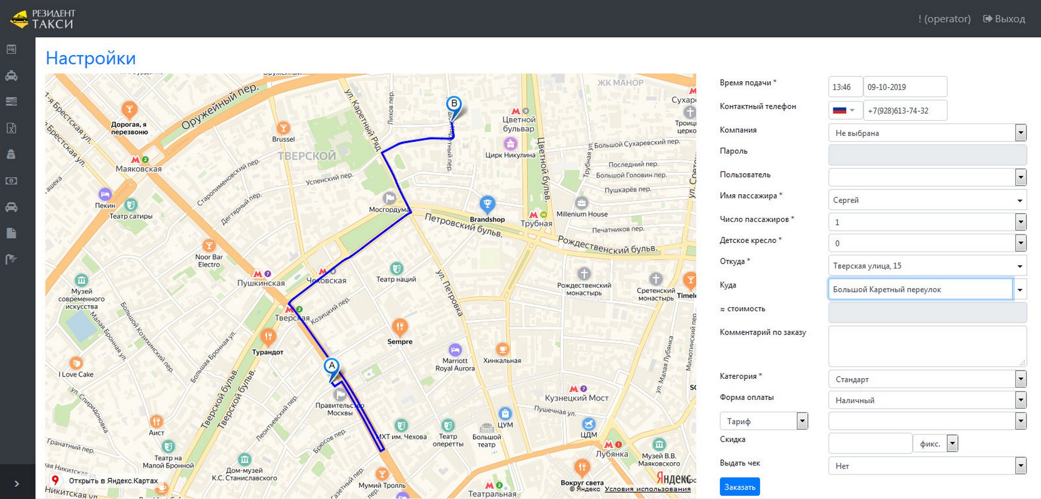The image size is (1041, 499).
Task: Click the (operator) menu item
Action: (945, 18)
